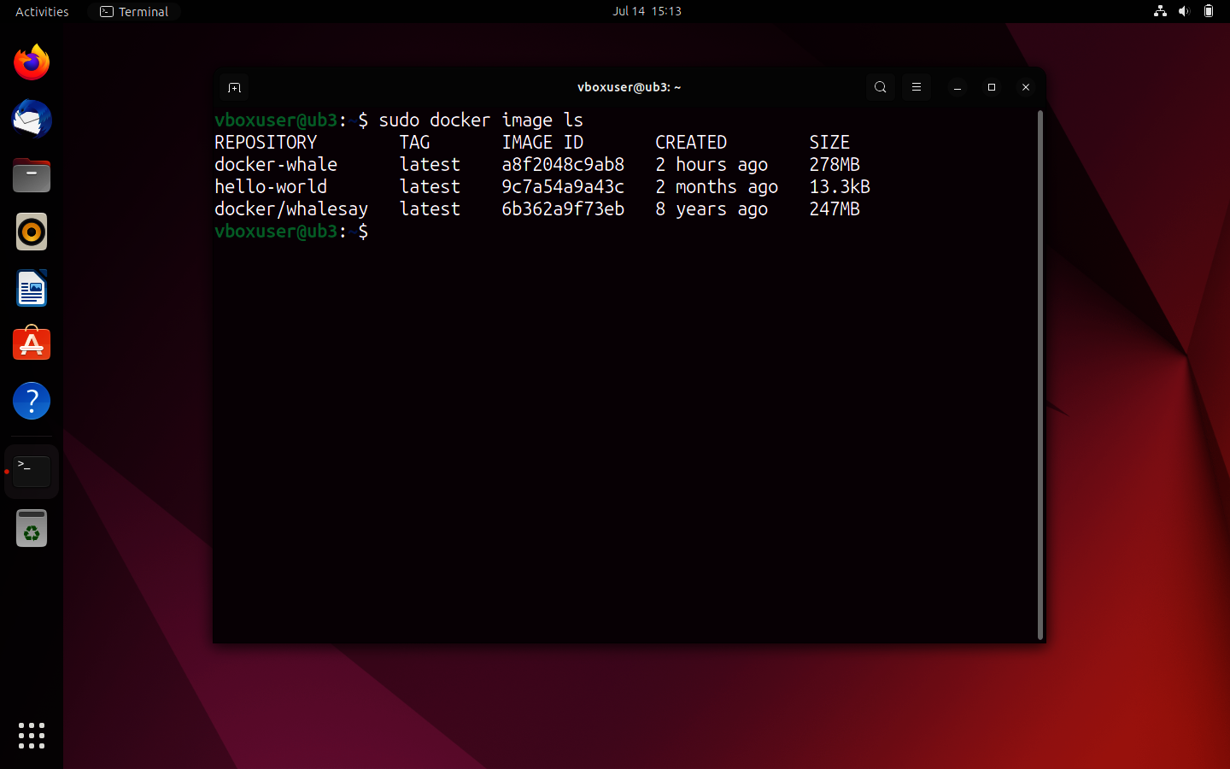Click the volume indicator in the top bar
The height and width of the screenshot is (769, 1230).
(1183, 11)
